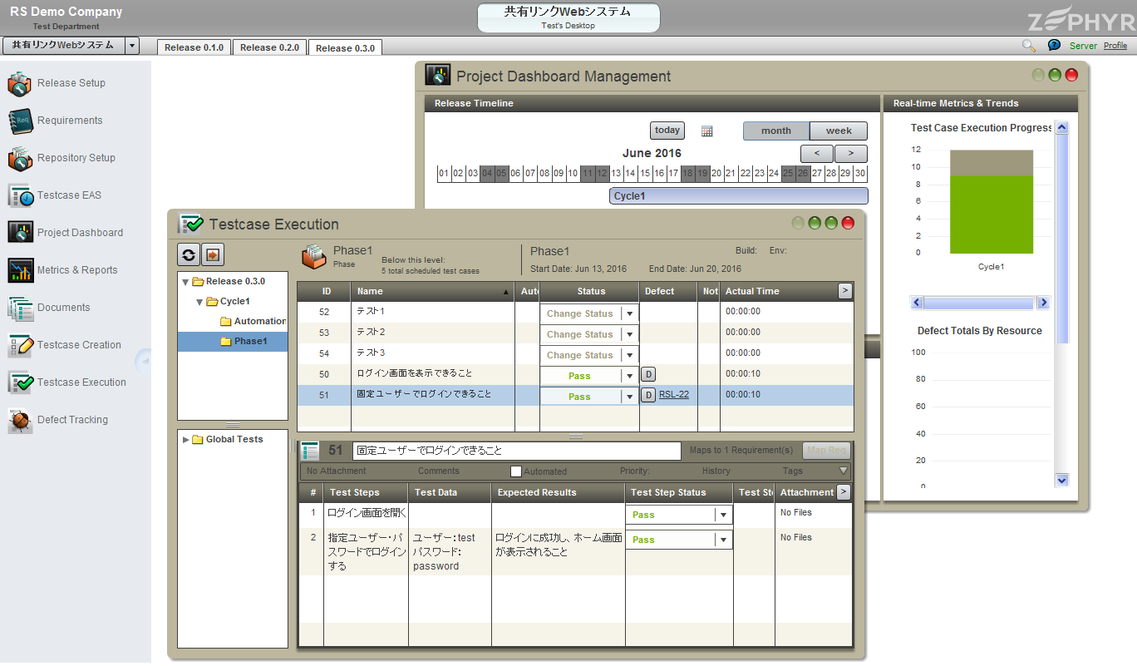
Task: Switch timeline to month view
Action: pyautogui.click(x=775, y=131)
